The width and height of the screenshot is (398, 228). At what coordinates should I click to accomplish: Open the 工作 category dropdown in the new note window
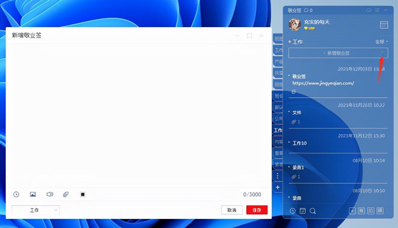point(35,210)
